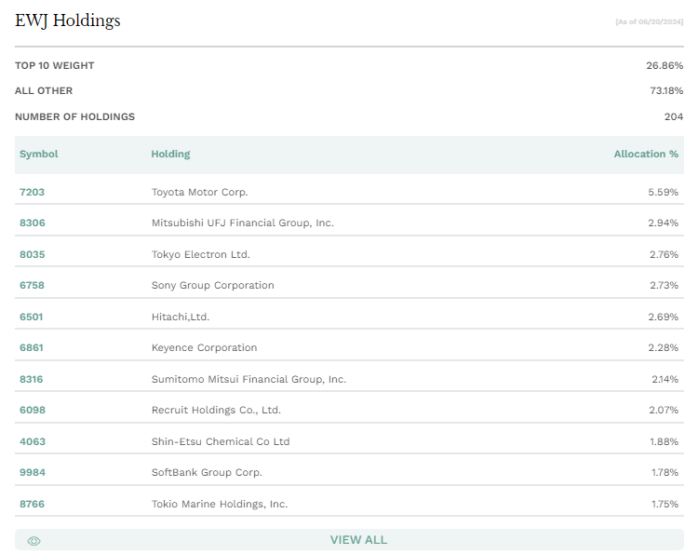Open ticker symbol 8766 link
The height and width of the screenshot is (554, 698).
click(32, 504)
